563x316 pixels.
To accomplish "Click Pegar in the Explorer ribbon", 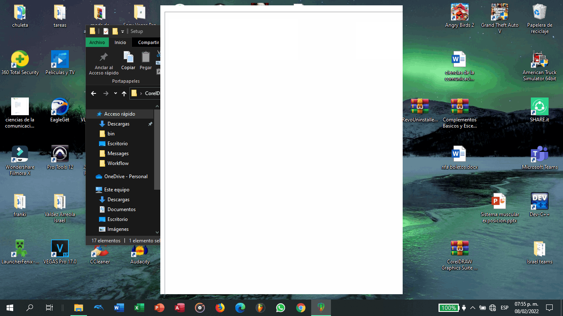I will [x=146, y=60].
